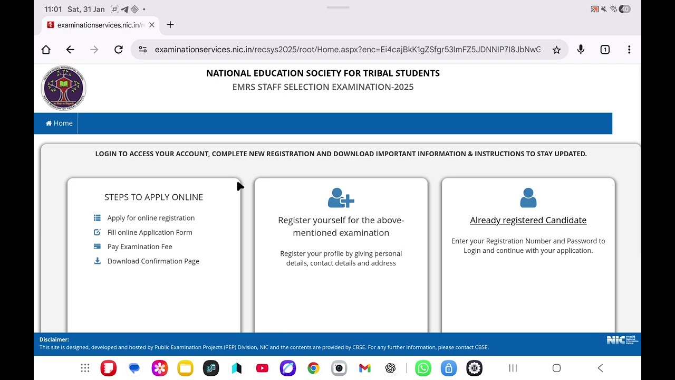Open the Settings gear app in dock
The height and width of the screenshot is (380, 675).
pyautogui.click(x=475, y=368)
